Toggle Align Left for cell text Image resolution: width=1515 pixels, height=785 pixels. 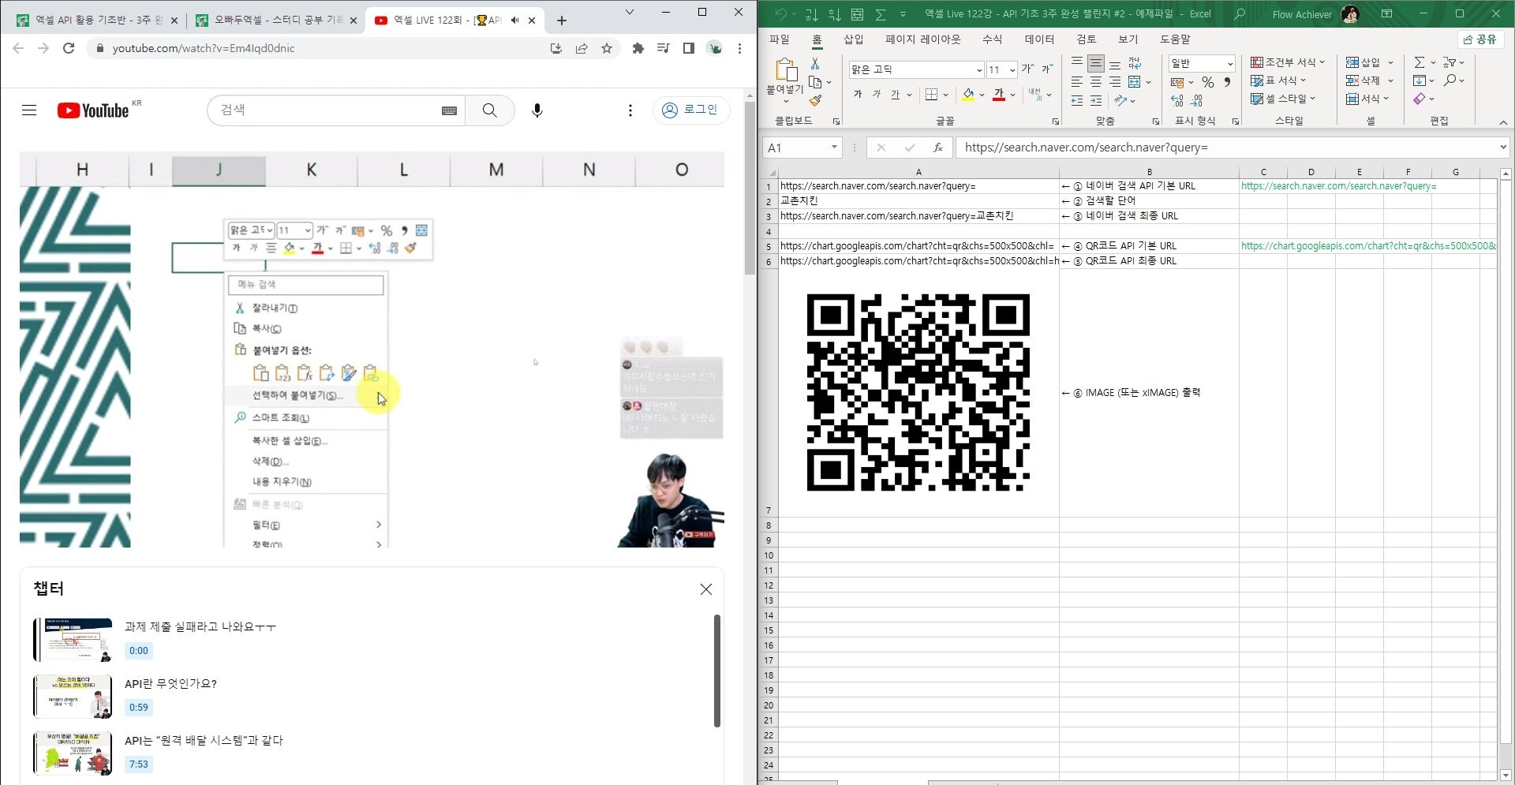point(1077,82)
